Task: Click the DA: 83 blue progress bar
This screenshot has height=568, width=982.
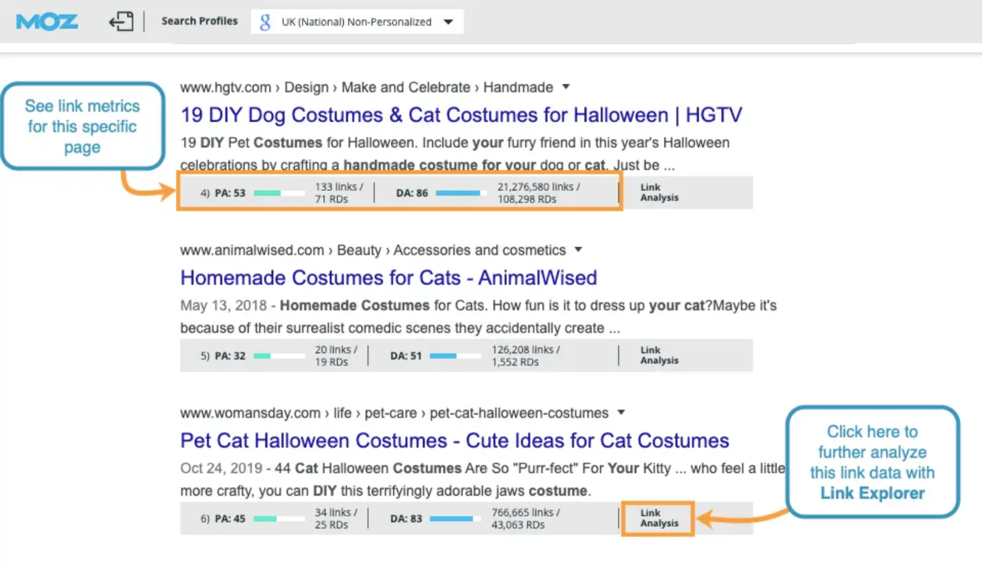Action: [x=455, y=519]
